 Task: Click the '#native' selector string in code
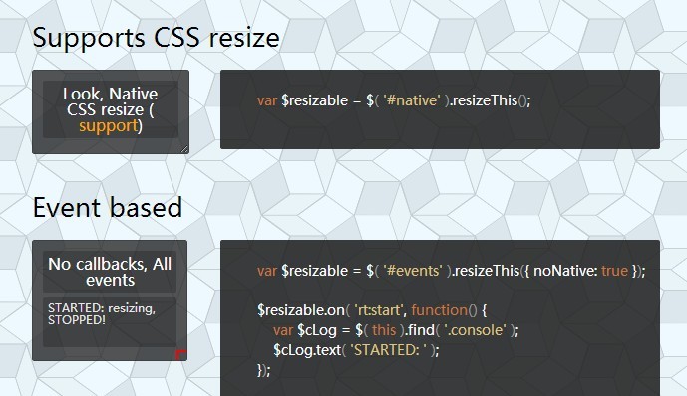(x=412, y=100)
